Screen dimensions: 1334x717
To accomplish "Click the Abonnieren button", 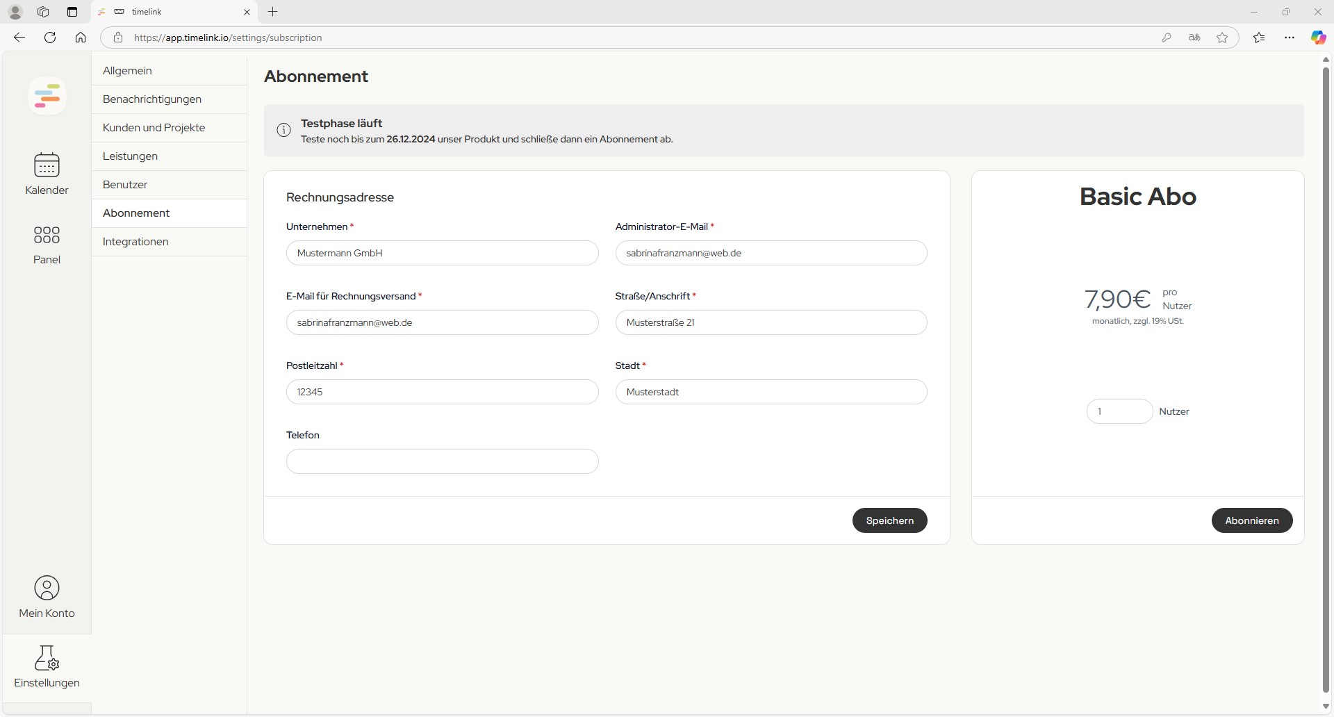I will pyautogui.click(x=1252, y=520).
